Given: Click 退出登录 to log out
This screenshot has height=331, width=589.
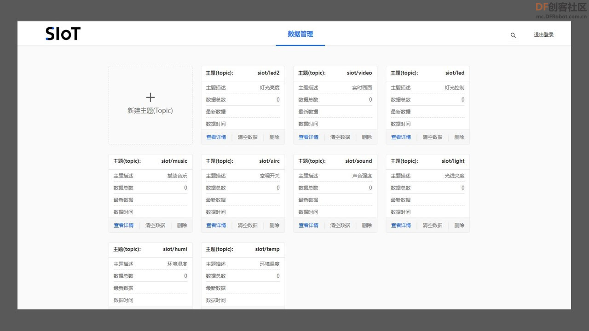Looking at the screenshot, I should (x=543, y=35).
